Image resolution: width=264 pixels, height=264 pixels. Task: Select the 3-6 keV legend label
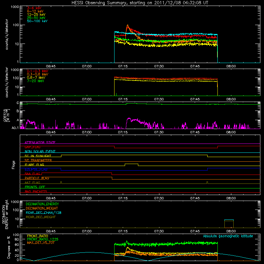pos(34,8)
